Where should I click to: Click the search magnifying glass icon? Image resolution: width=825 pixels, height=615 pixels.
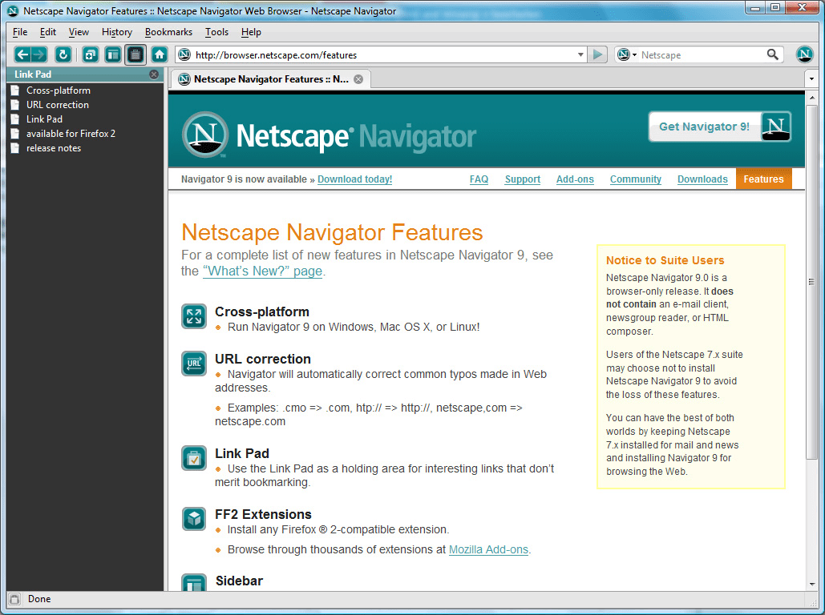coord(773,54)
